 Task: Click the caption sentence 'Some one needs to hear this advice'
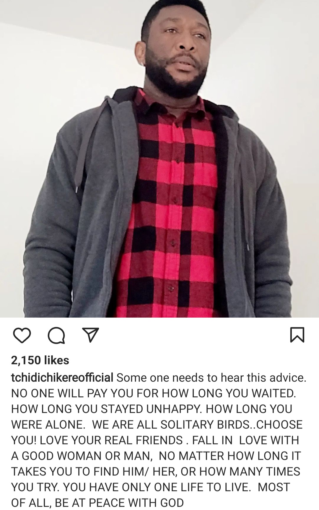click(211, 378)
